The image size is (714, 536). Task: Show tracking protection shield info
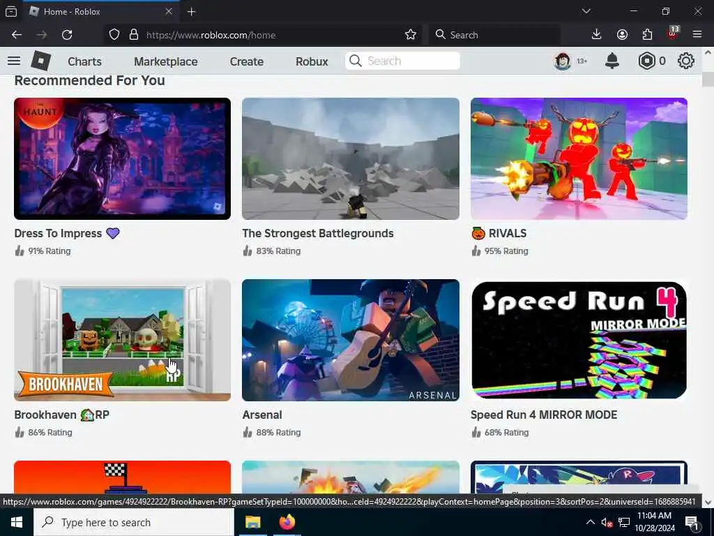[114, 35]
